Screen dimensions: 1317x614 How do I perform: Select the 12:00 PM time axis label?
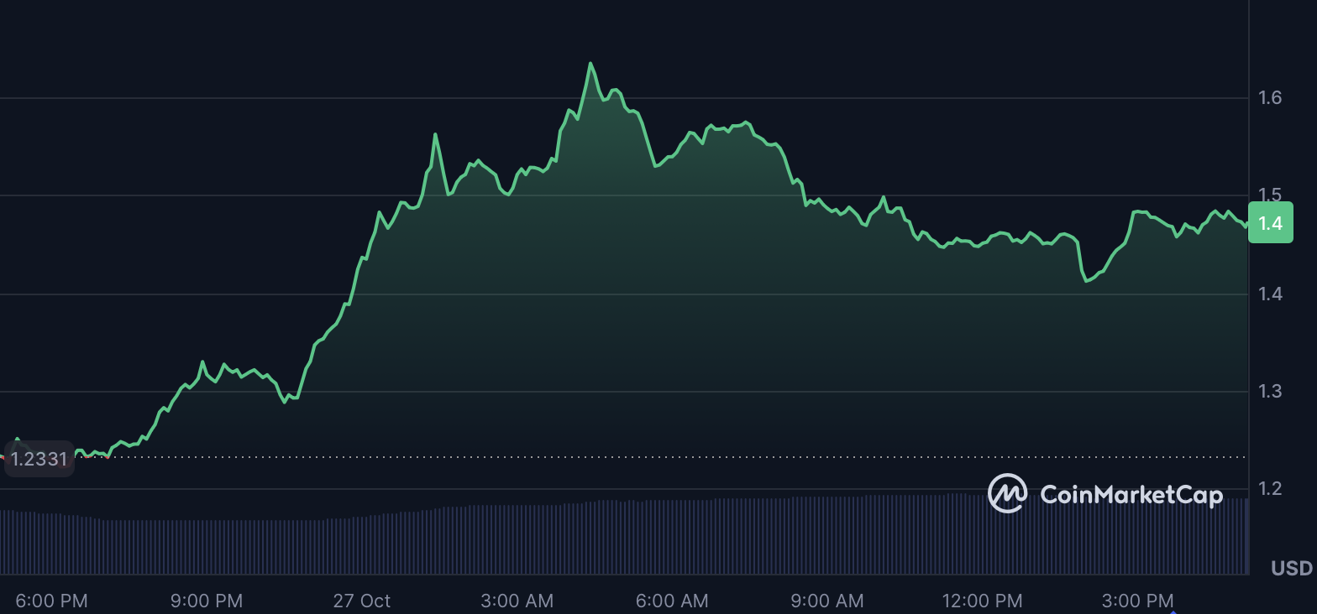pyautogui.click(x=982, y=601)
